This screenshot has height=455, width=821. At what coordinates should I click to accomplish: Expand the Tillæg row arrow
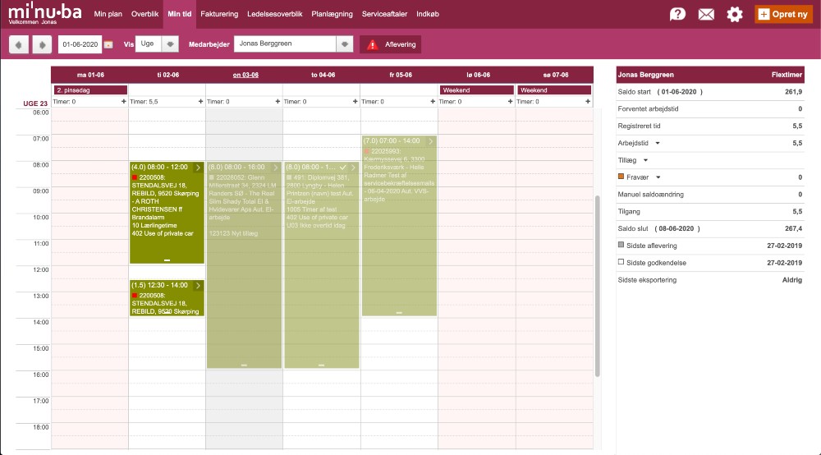tap(645, 160)
